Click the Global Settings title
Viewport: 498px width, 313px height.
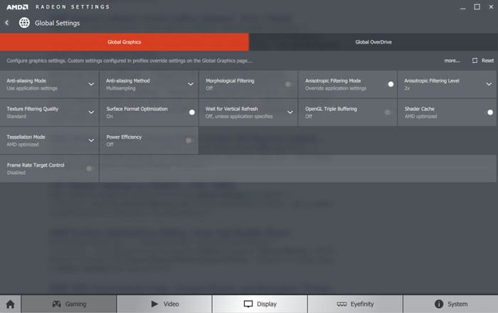coord(57,23)
